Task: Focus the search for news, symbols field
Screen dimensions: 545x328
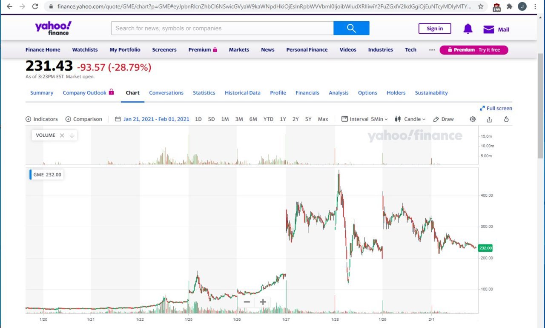Action: point(222,28)
